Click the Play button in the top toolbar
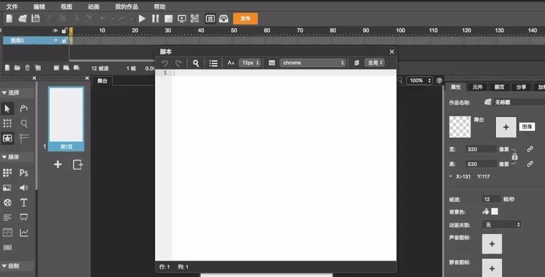Image resolution: width=545 pixels, height=277 pixels. coord(142,19)
